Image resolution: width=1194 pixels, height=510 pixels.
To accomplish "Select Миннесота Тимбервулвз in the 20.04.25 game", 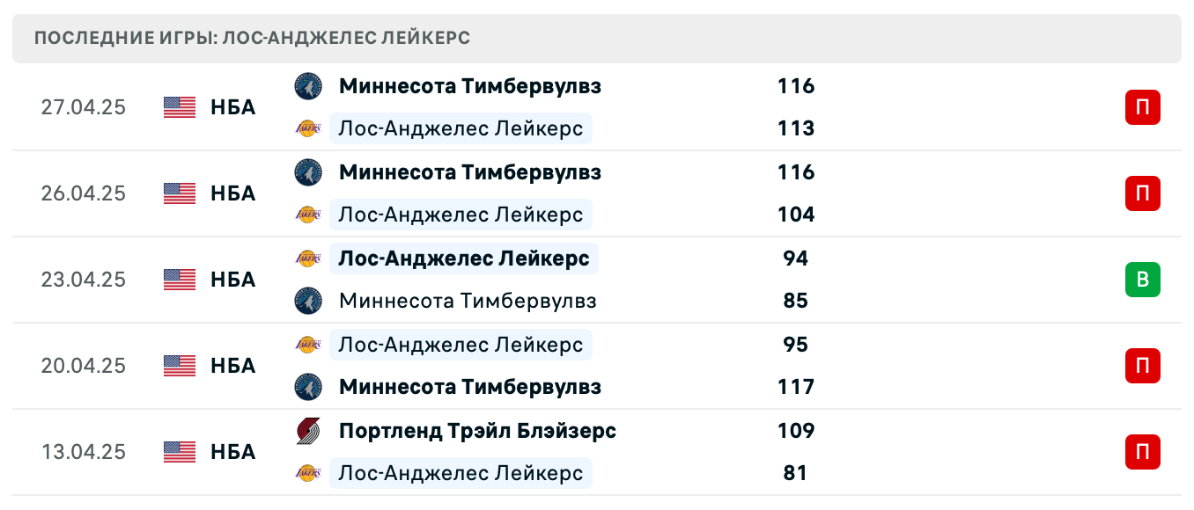I will [x=470, y=387].
